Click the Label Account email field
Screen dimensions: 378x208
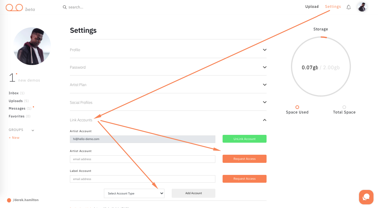click(x=142, y=179)
